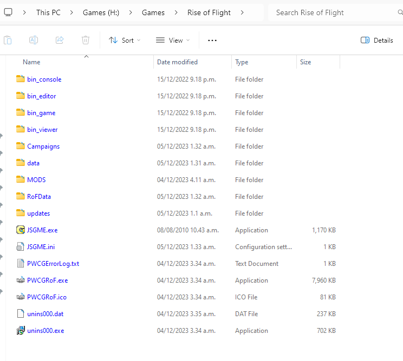Viewport: 403px width, 361px height.
Task: Click the Share icon in toolbar
Action: pos(60,40)
